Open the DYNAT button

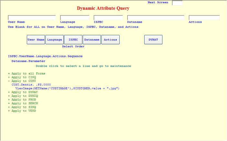point(153,39)
